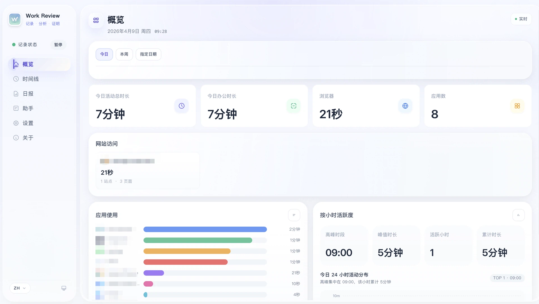Open the 今日活动总时长 card
Viewport: 539px width, 304px height.
coord(142,106)
